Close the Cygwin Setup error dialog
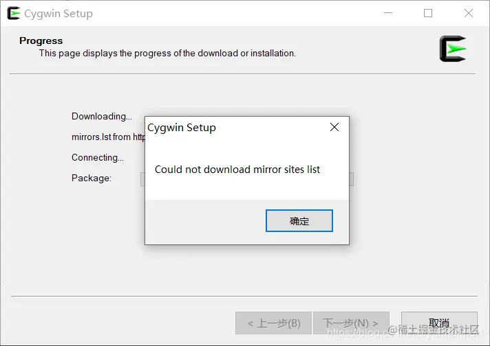The height and width of the screenshot is (346, 490). tap(334, 127)
